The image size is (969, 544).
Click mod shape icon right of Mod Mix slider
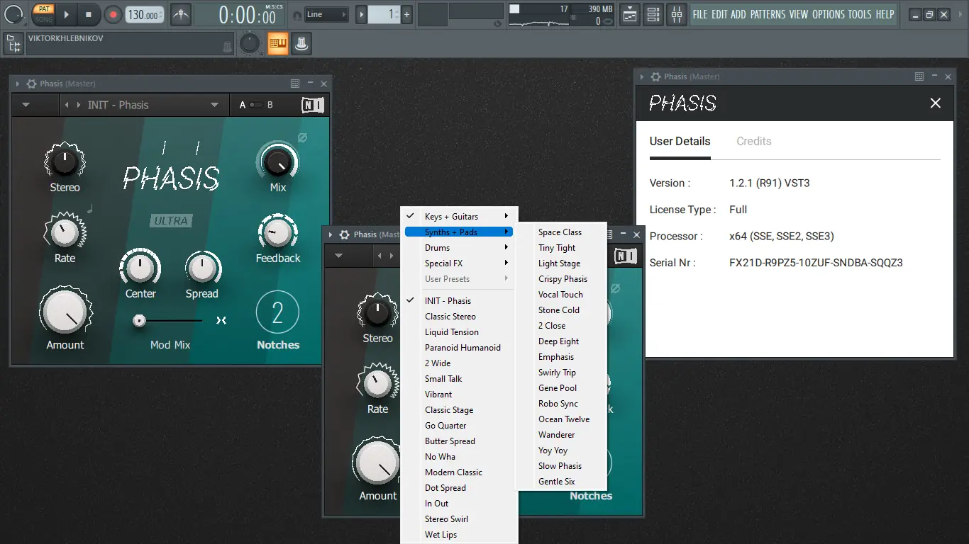click(x=221, y=321)
